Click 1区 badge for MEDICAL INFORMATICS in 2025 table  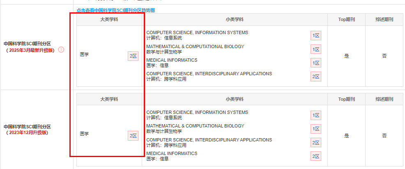pos(316,63)
